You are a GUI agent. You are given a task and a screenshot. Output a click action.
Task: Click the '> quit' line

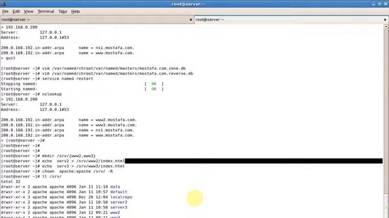coord(8,58)
